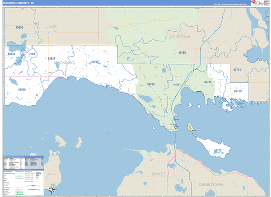The width and height of the screenshot is (271, 197).
Task: Select ZIP code 49775 on the island
Action: [218, 150]
